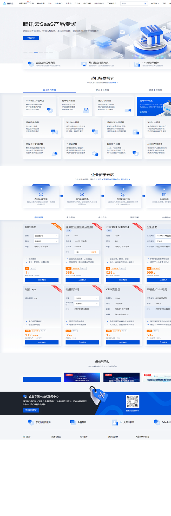Open the 国产数据库 finance forum event thumbnail
Screen dimensions: 171x516
click(122, 377)
